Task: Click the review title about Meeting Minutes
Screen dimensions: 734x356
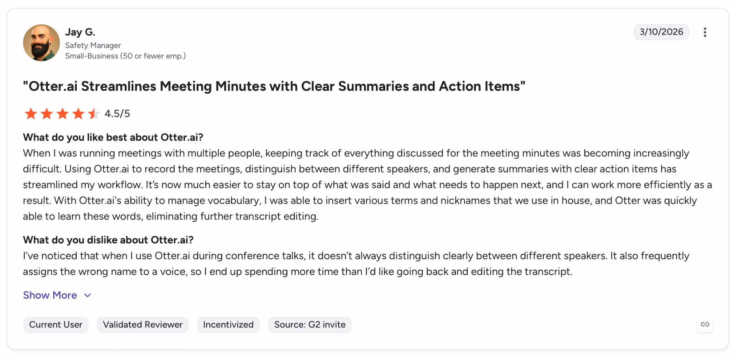Action: point(274,86)
